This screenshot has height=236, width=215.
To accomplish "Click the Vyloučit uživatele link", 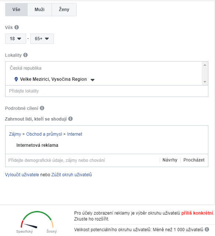I will coord(22,174).
